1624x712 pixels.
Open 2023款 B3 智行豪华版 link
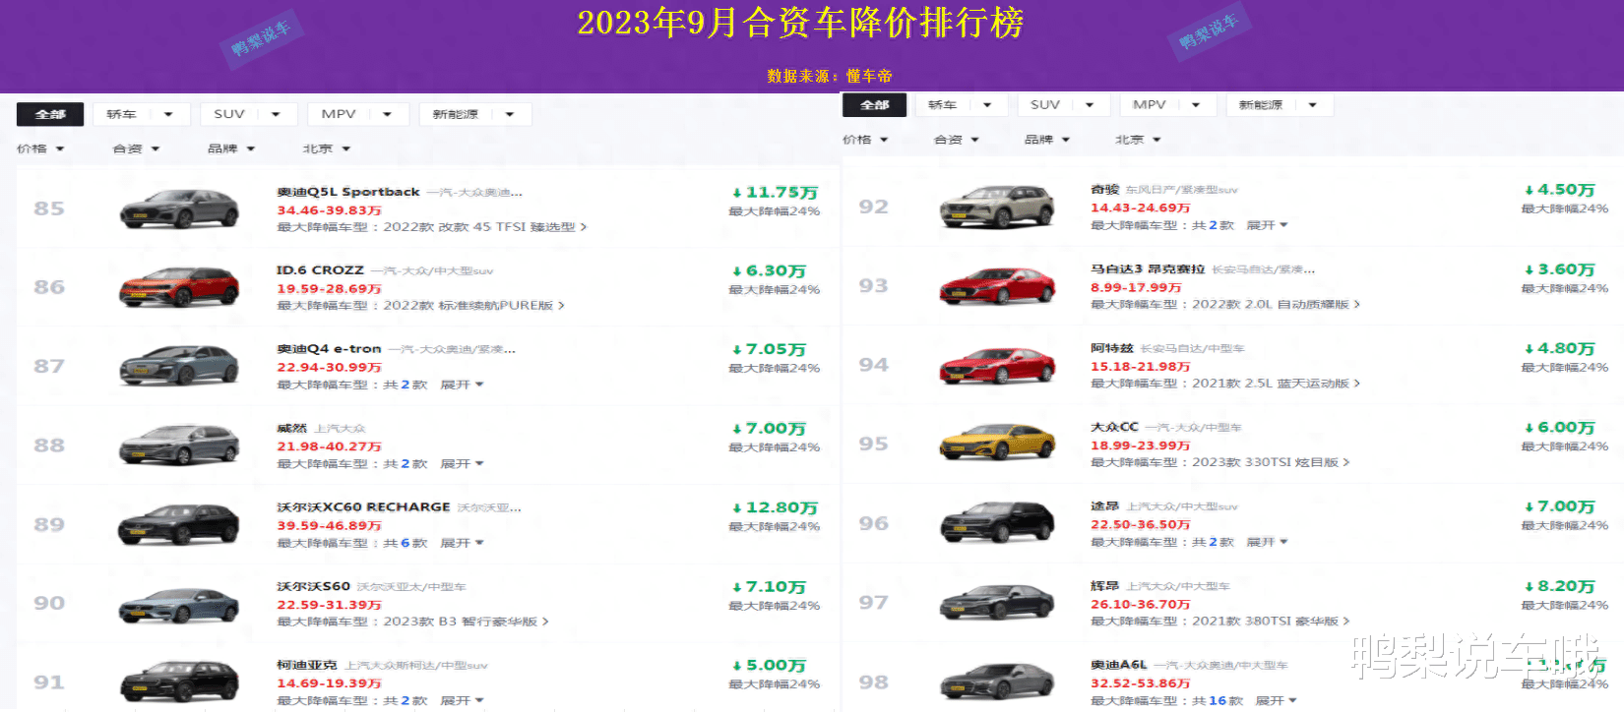coord(466,622)
